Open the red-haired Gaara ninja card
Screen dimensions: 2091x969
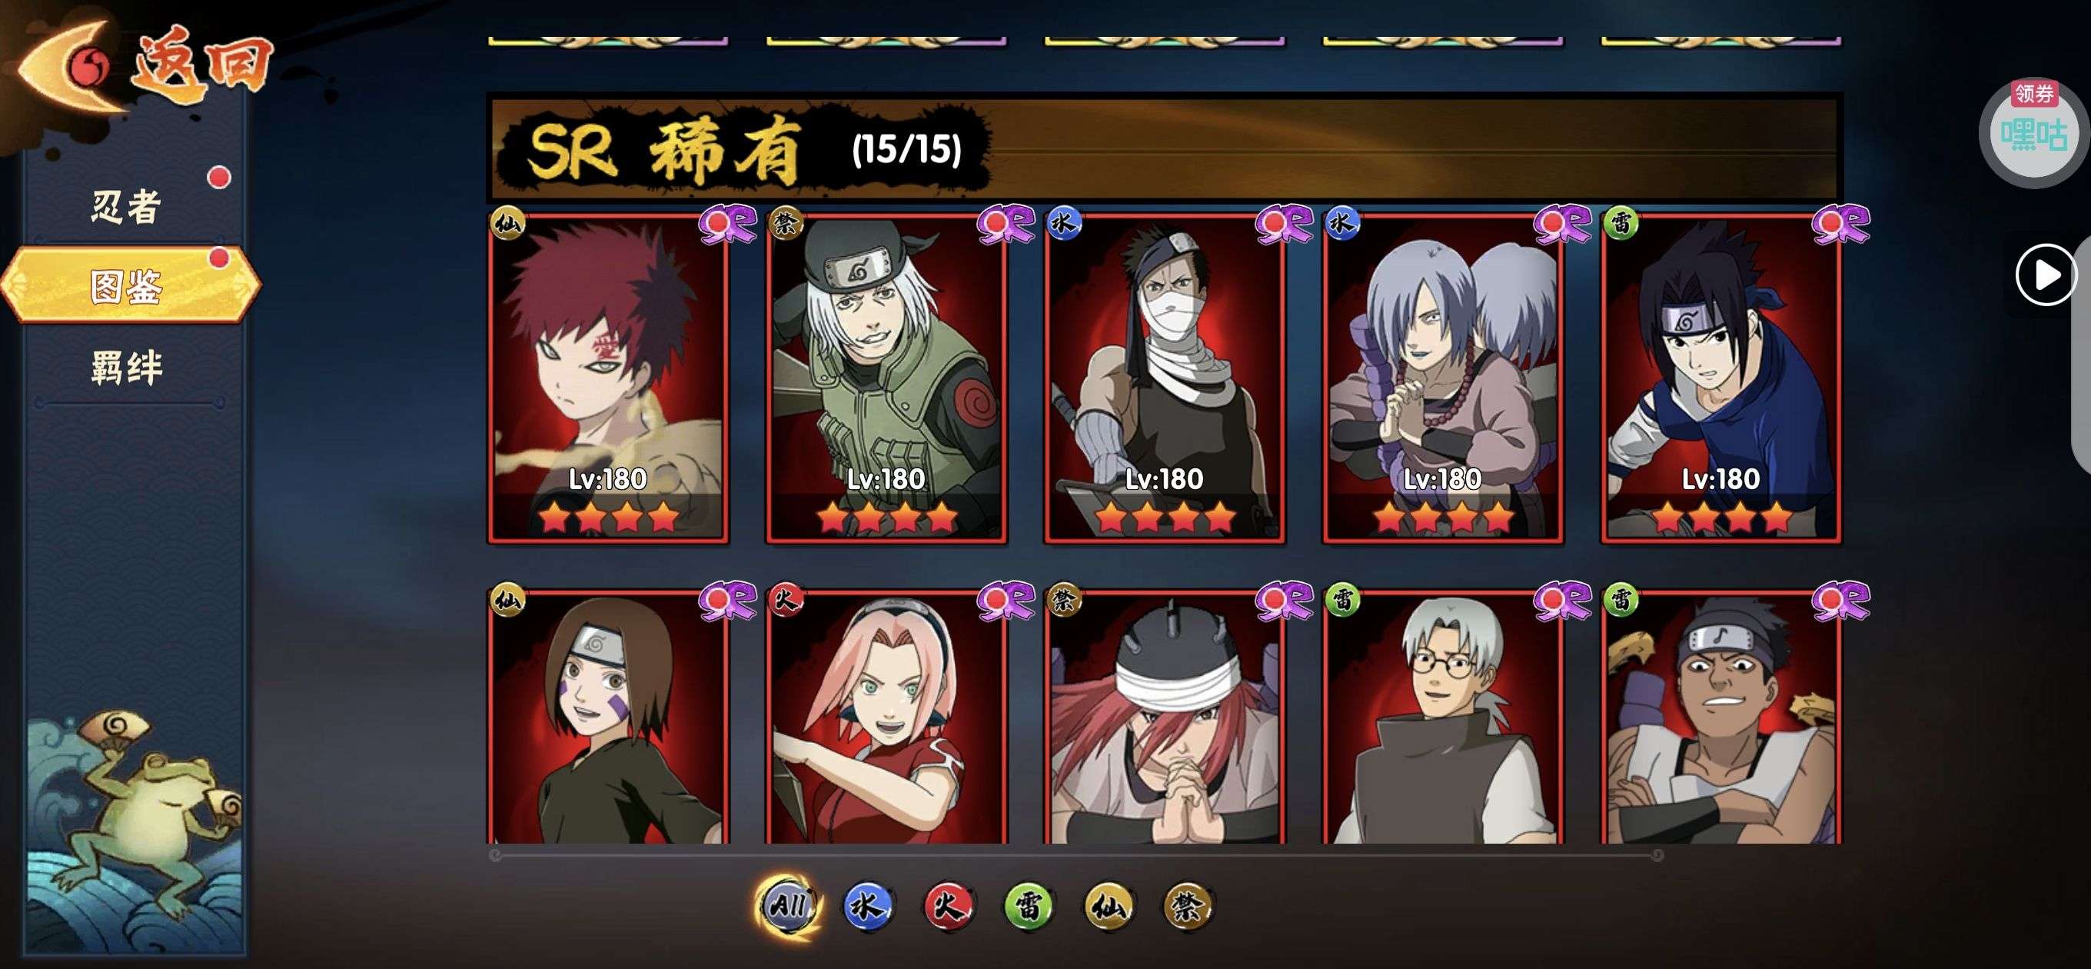(608, 378)
